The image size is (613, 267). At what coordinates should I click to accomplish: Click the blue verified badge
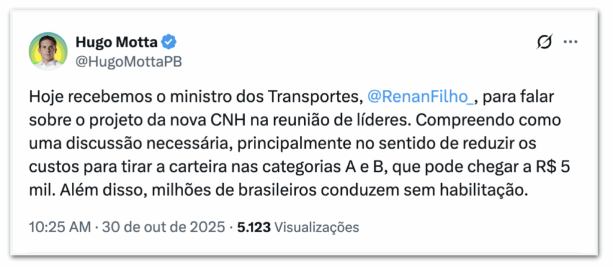pyautogui.click(x=169, y=43)
